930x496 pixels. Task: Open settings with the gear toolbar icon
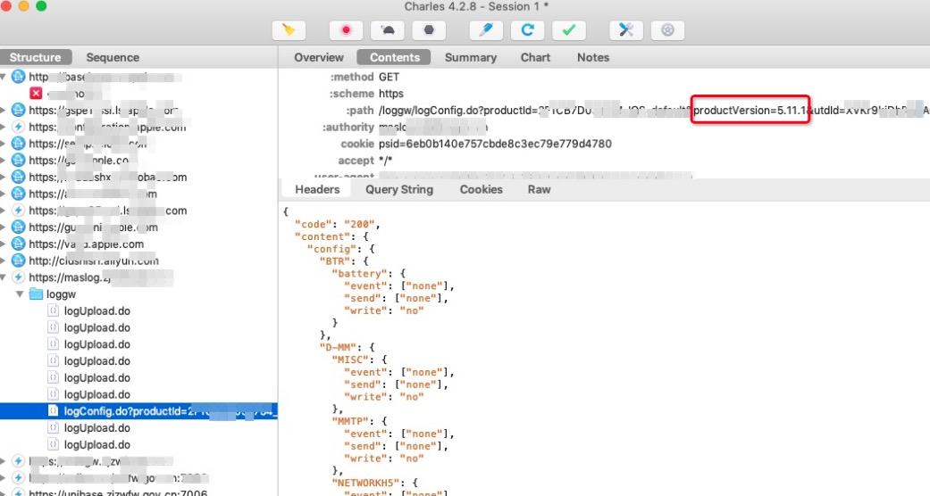667,30
